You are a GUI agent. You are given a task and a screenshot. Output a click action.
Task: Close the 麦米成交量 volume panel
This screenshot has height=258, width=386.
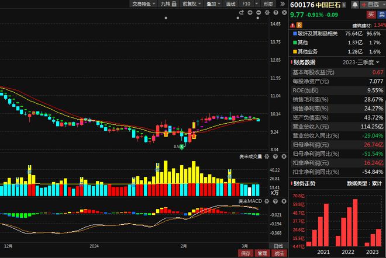click(x=284, y=156)
